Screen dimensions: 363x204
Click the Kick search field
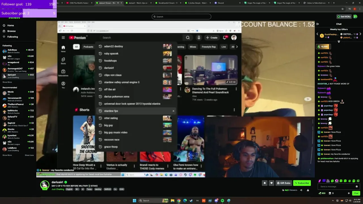[x=181, y=17]
